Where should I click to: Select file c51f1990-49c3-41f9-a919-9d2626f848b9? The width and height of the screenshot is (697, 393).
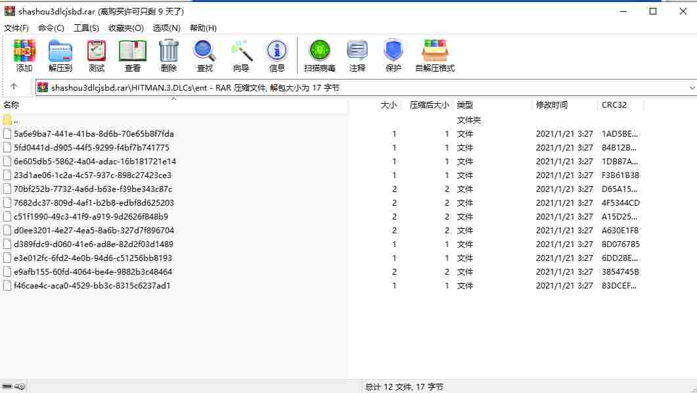point(91,216)
